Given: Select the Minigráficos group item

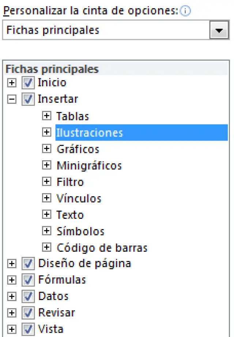Looking at the screenshot, I should tap(89, 166).
